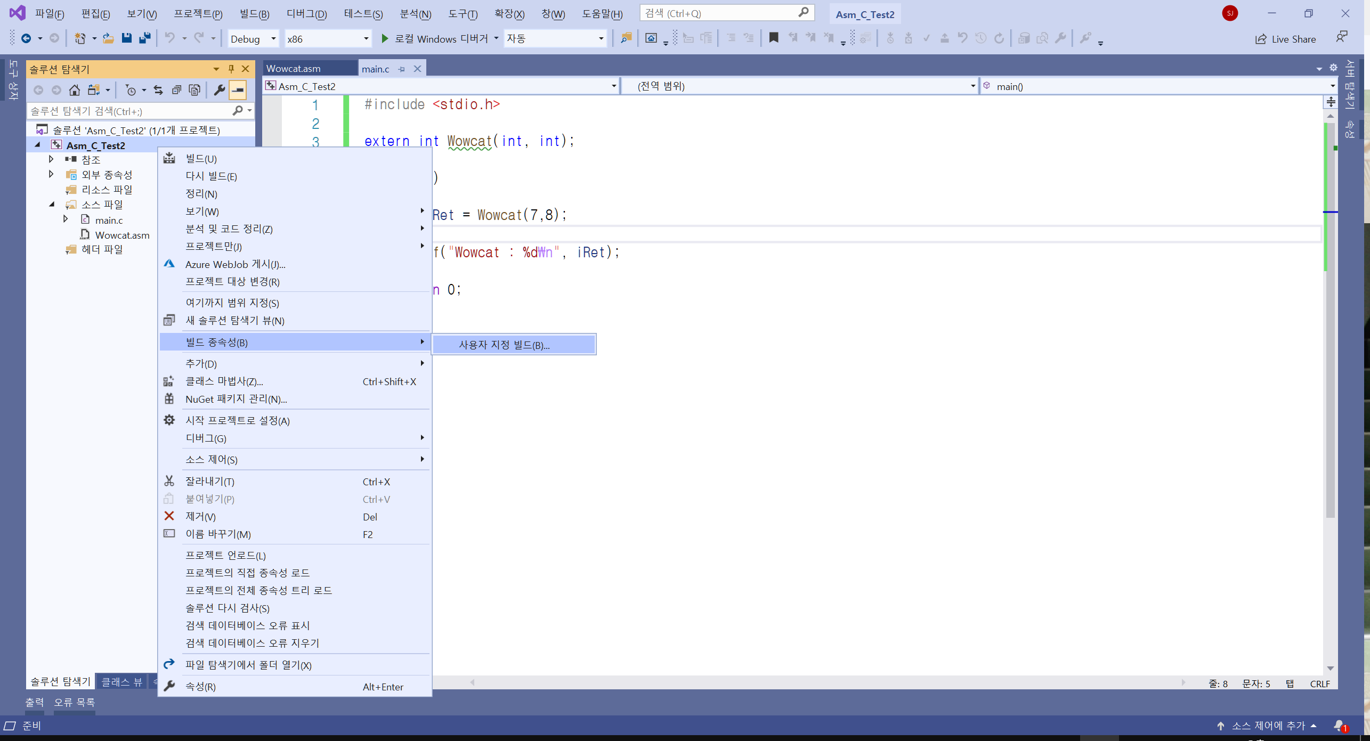This screenshot has height=741, width=1370.
Task: Toggle the pin on main.c tab
Action: click(402, 69)
